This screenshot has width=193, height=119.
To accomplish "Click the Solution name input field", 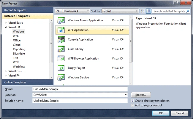I will click(80, 101).
